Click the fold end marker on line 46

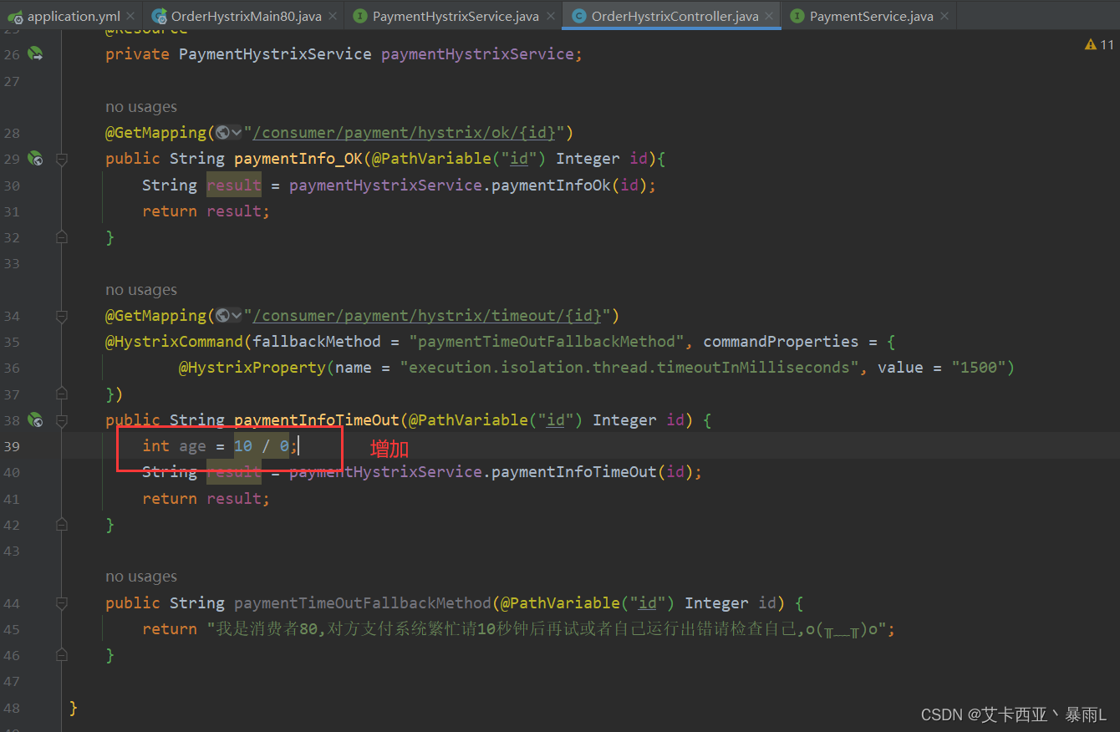pos(61,655)
